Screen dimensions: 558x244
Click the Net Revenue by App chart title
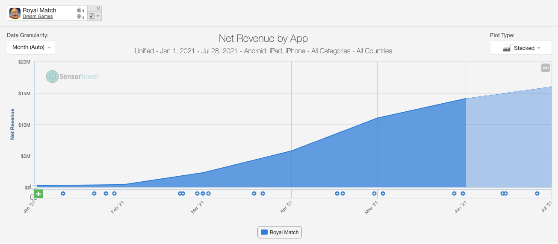coord(263,38)
